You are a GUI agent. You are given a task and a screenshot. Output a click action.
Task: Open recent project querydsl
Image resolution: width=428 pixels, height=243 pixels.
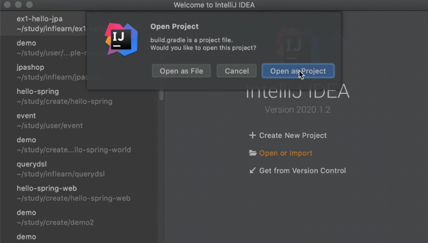click(78, 169)
